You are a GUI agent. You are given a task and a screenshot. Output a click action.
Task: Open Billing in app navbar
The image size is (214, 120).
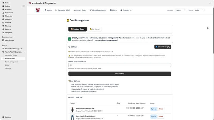pyautogui.click(x=113, y=10)
